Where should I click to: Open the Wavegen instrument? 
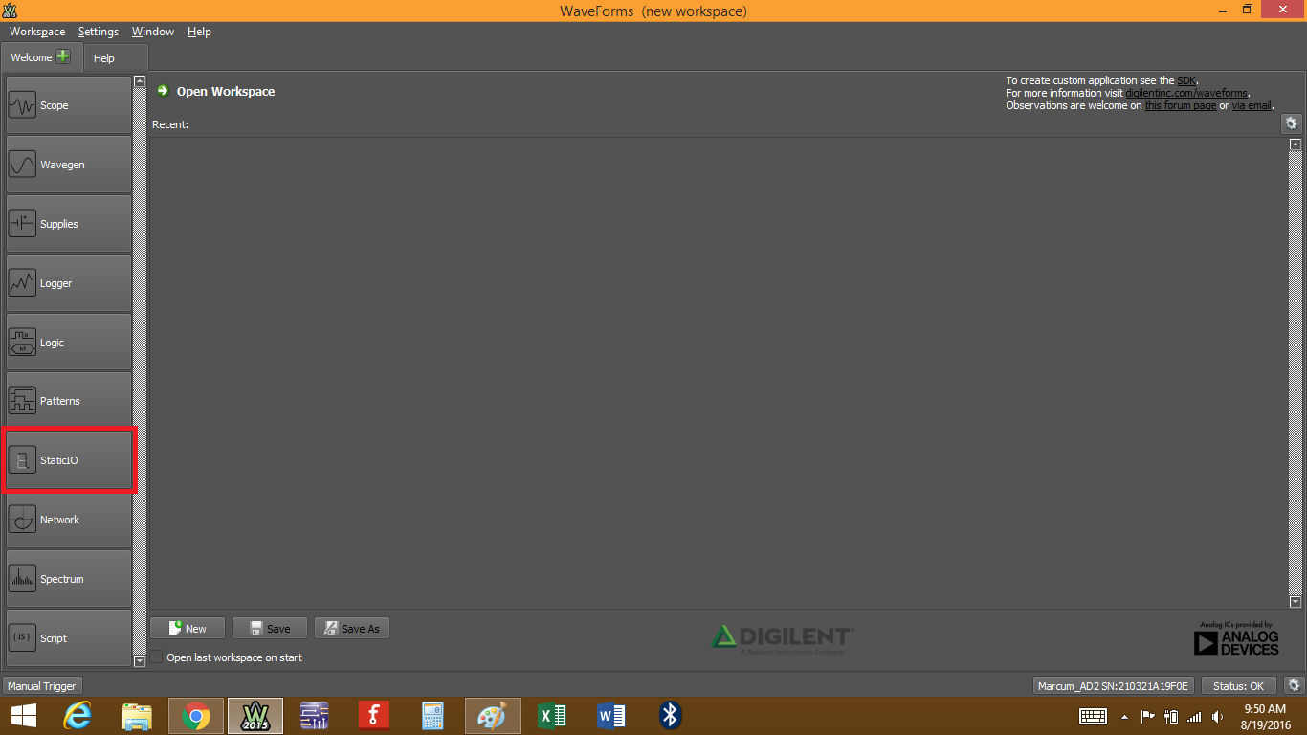69,165
